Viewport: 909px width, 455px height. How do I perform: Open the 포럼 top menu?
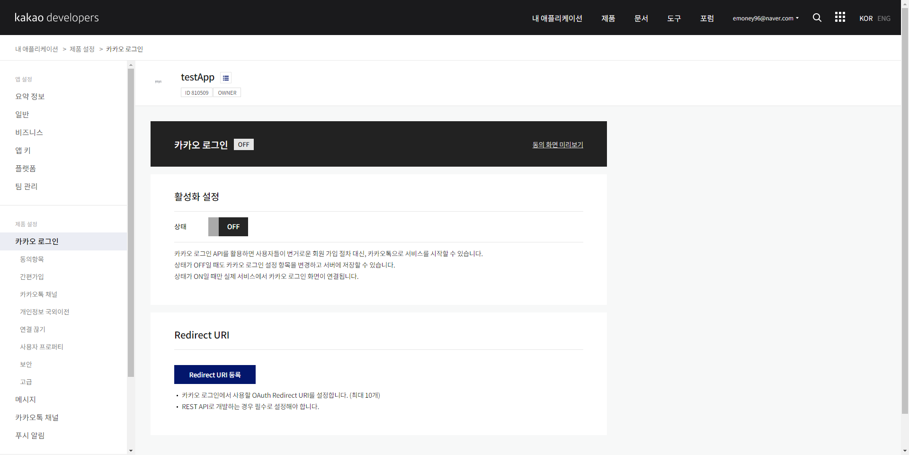click(x=707, y=18)
